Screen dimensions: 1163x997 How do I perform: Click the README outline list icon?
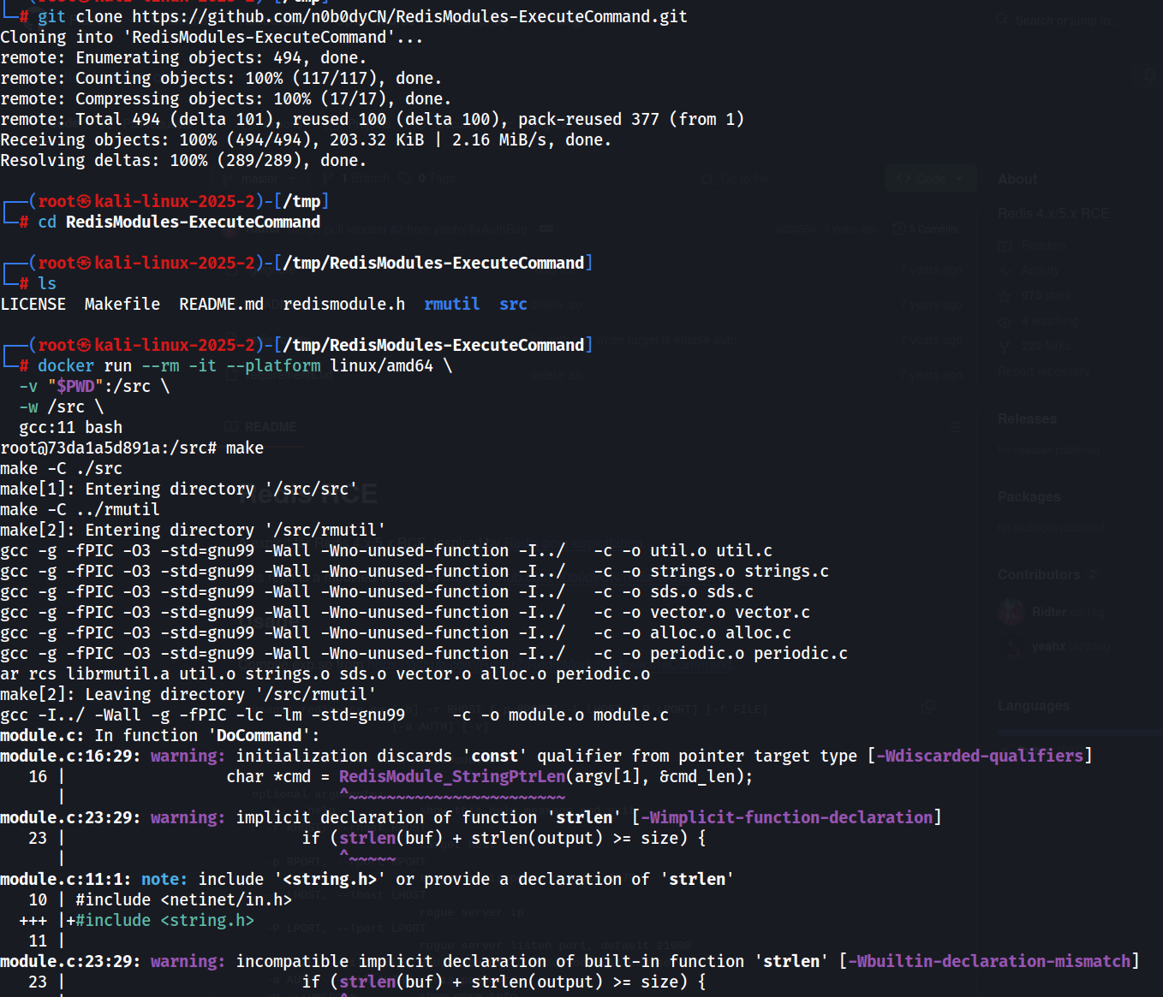coord(956,427)
